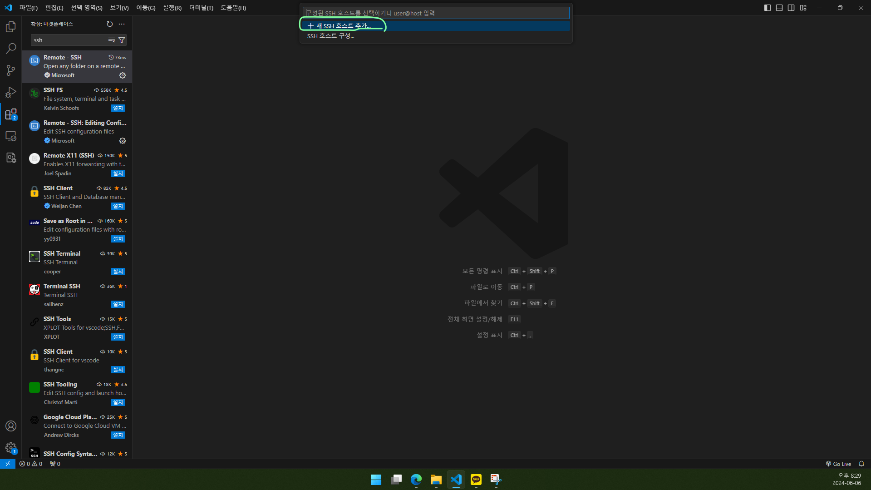The width and height of the screenshot is (871, 490).
Task: Open the 실행(R) menu
Action: [172, 8]
